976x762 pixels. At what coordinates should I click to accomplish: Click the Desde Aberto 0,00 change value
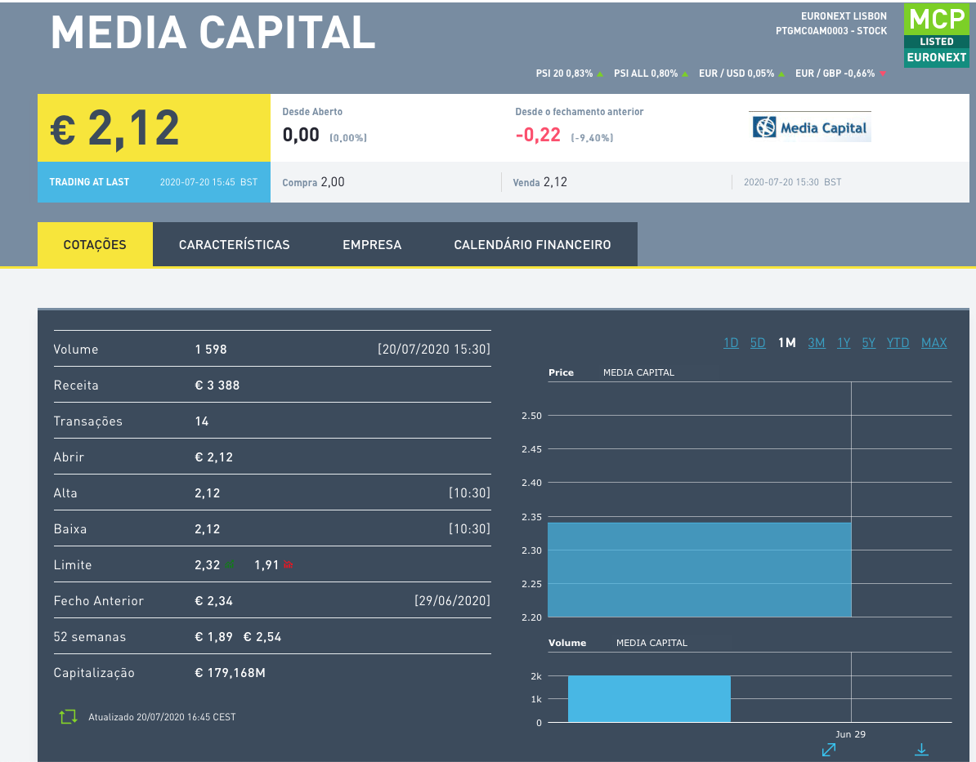(301, 135)
